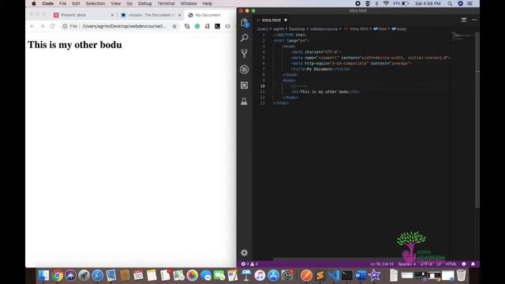Image resolution: width=505 pixels, height=284 pixels.
Task: Open Spotlight search in menu bar
Action: (450, 3)
